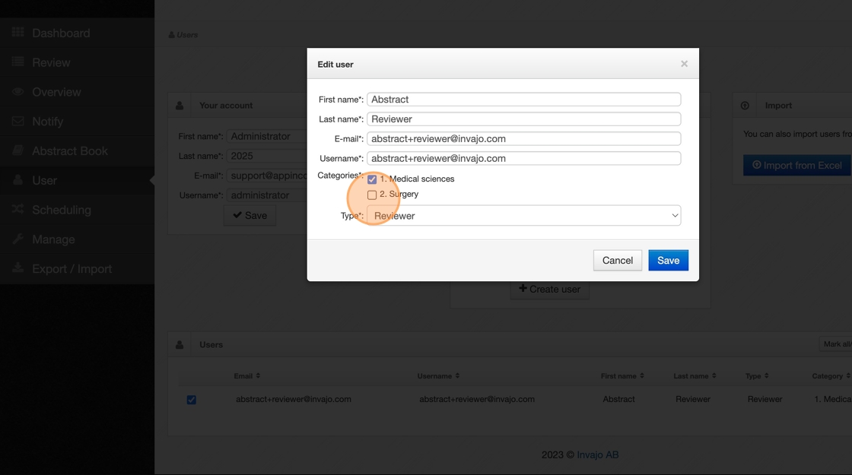This screenshot has height=475, width=852.
Task: Sort users by First name column
Action: point(622,375)
